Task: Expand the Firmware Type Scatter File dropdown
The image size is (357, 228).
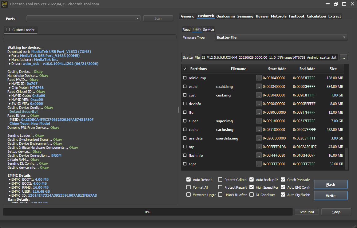Action: [281, 37]
